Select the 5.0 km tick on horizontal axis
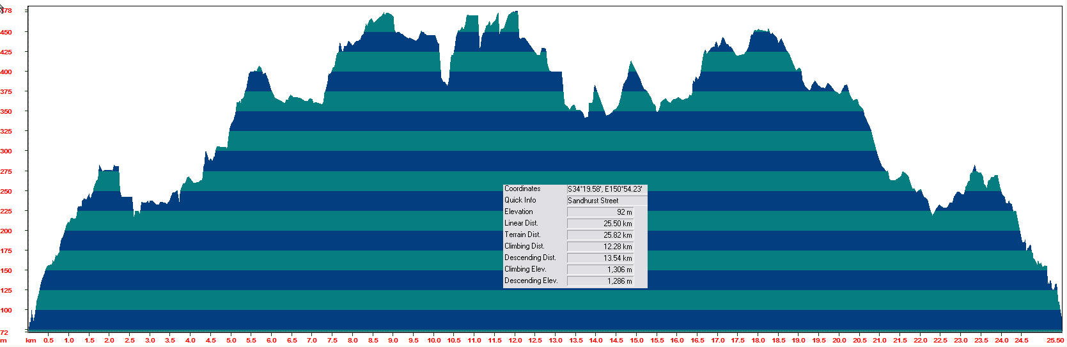 231,341
